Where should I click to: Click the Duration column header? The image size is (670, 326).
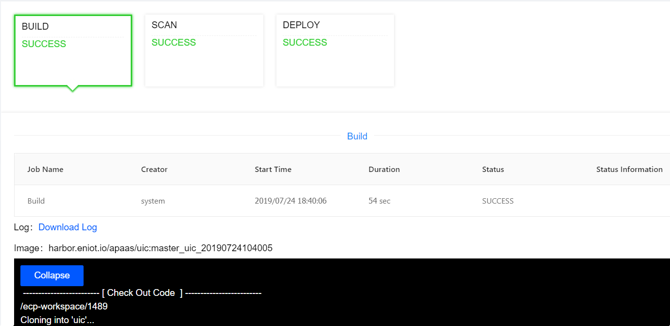384,170
